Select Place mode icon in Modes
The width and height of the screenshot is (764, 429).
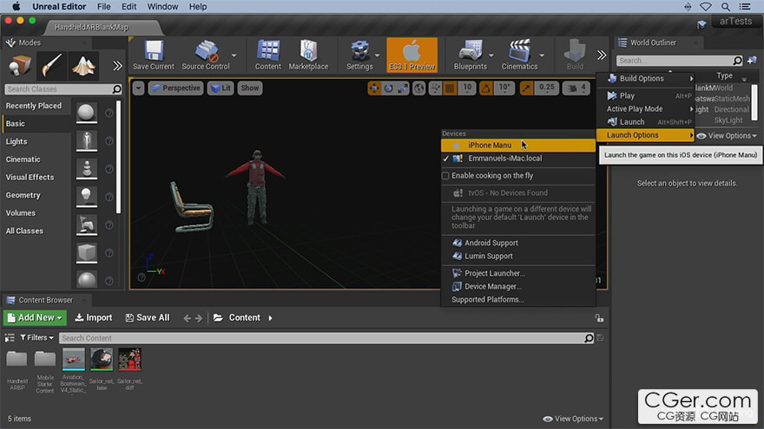(20, 66)
